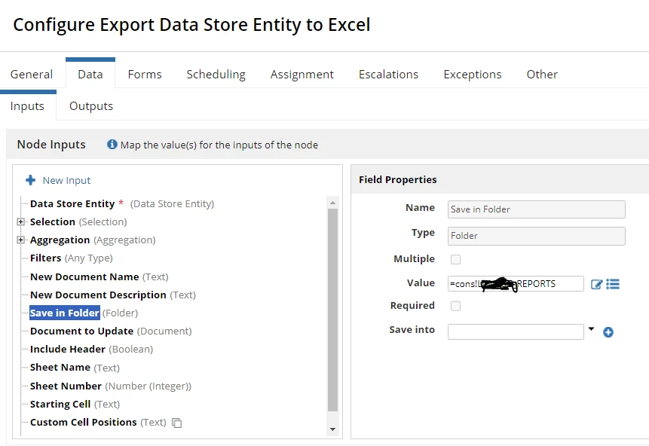Click the blue plus icon beside Save into

click(x=608, y=331)
